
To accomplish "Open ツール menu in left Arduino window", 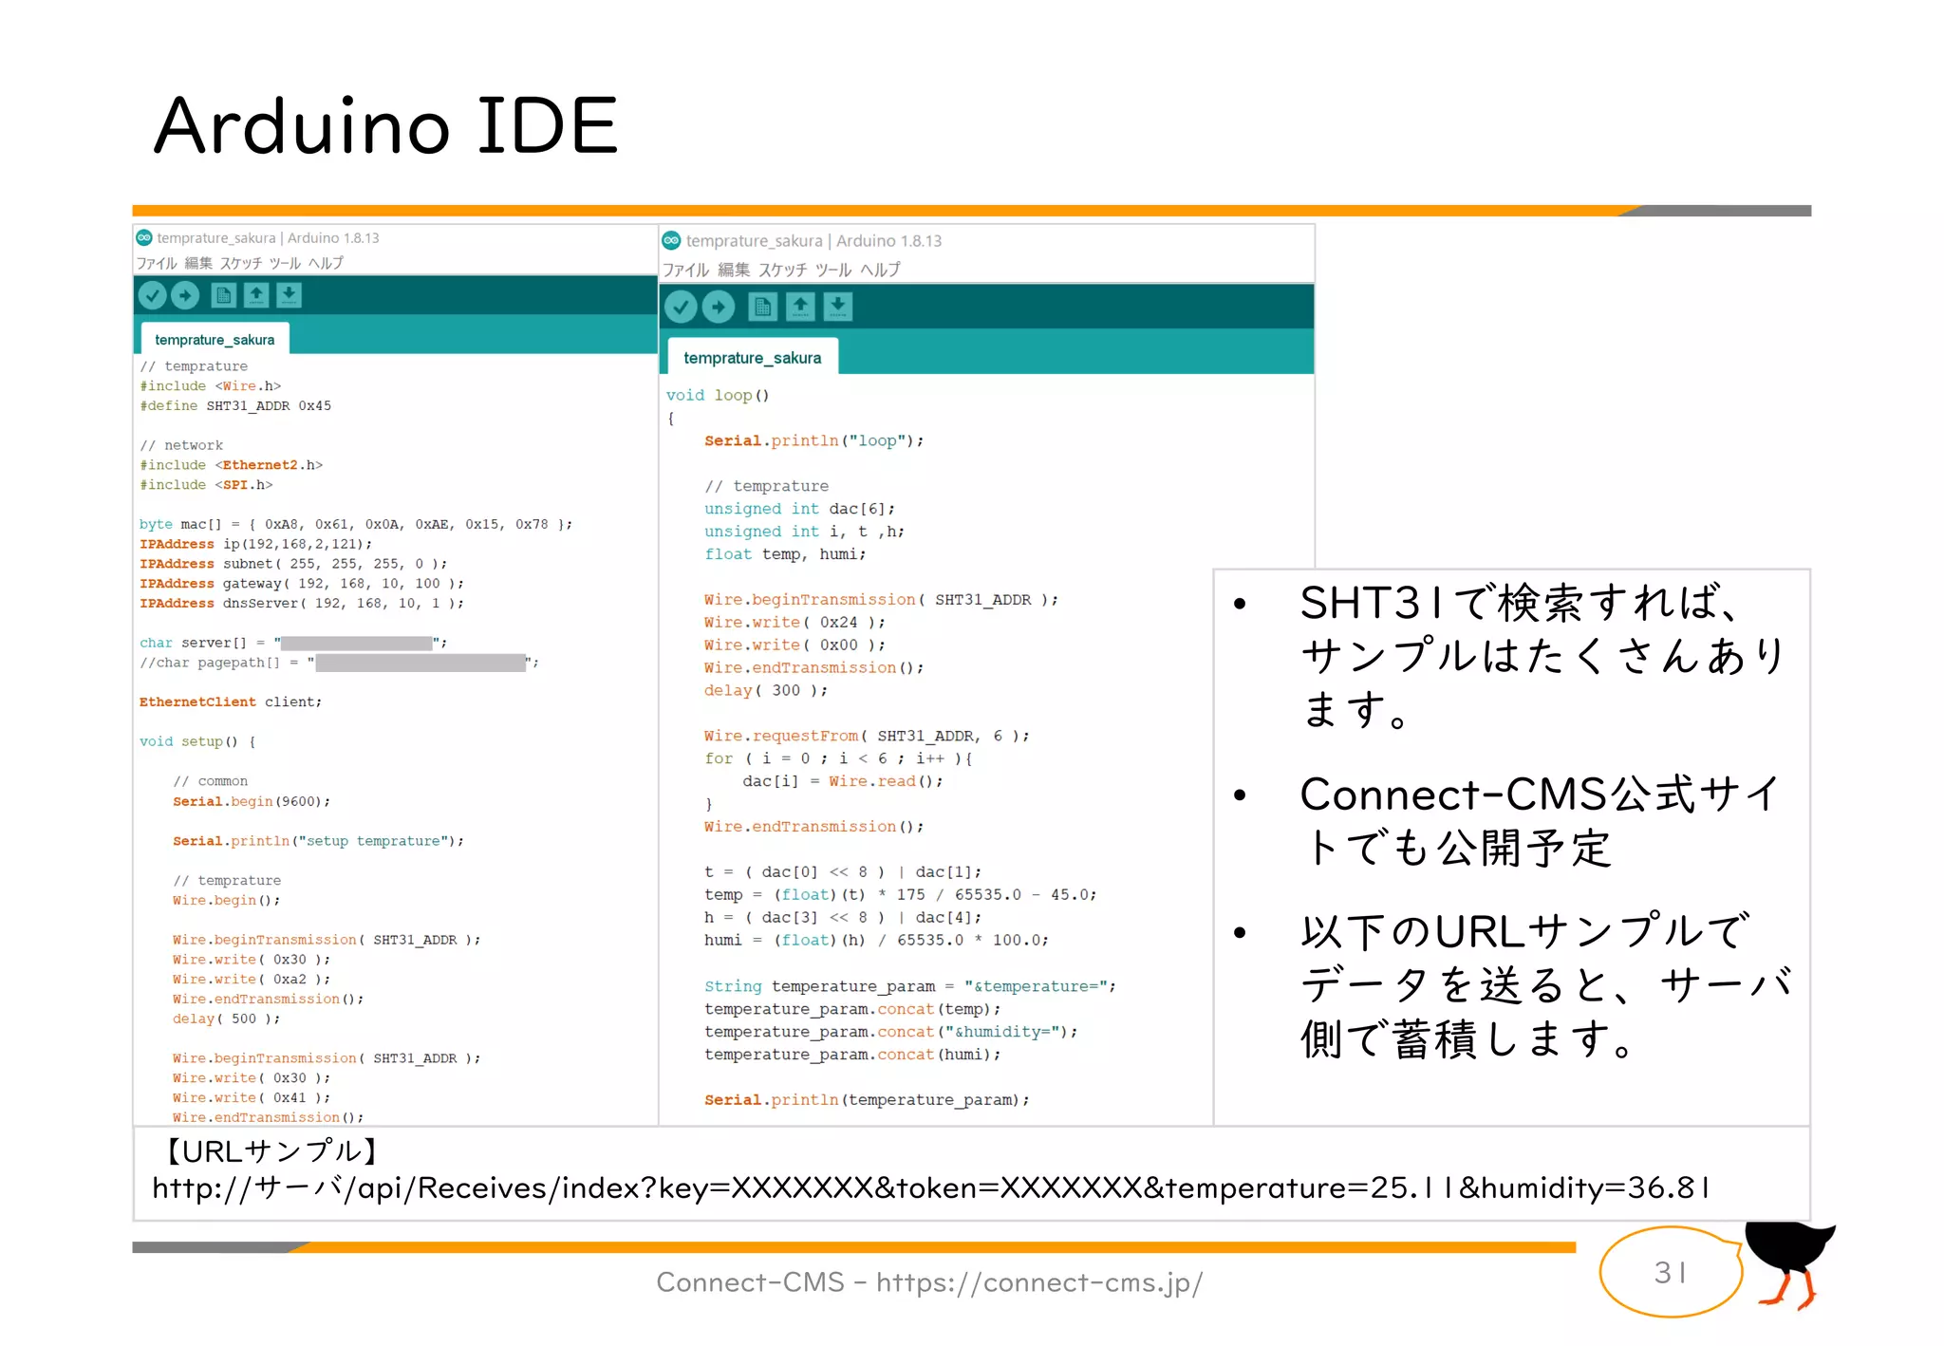I will coord(285,263).
